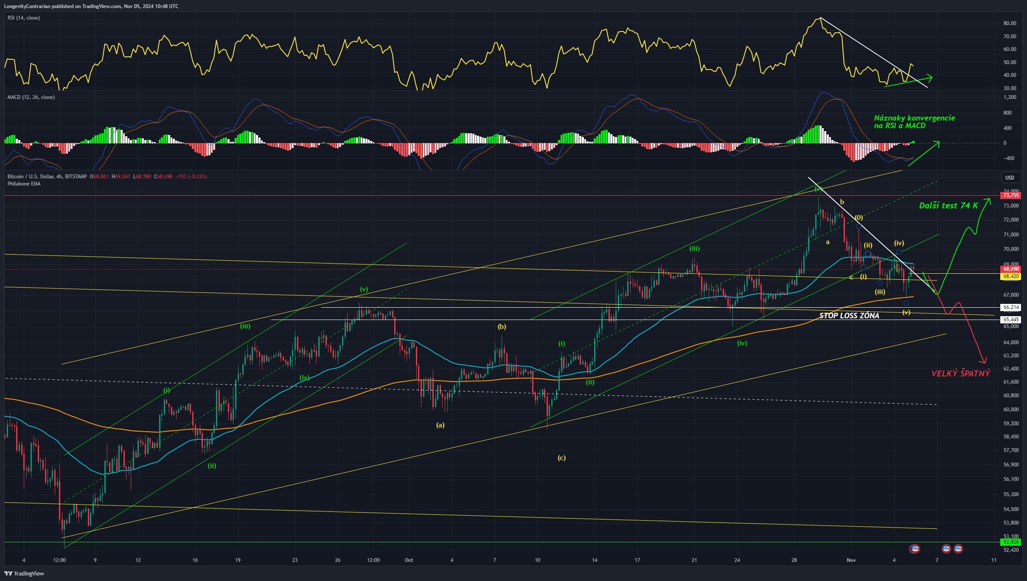Click the rightmost US flag economic event icon
The height and width of the screenshot is (581, 1027).
pyautogui.click(x=958, y=549)
